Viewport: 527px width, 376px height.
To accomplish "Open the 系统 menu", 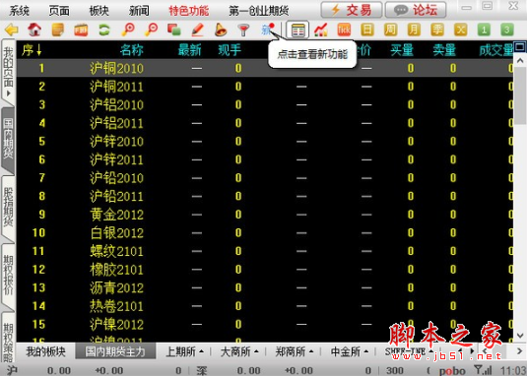I will [19, 11].
